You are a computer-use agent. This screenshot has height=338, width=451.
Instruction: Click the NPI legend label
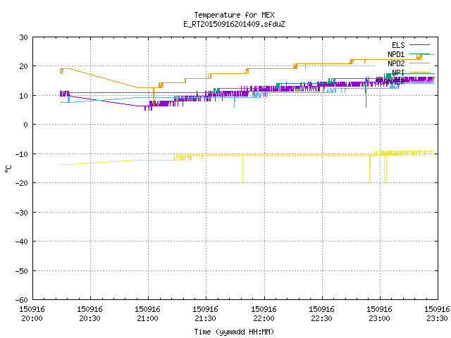click(x=398, y=73)
